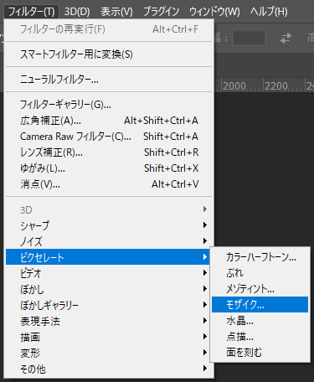Open 消点(V)... filter
The image size is (314, 382).
click(109, 184)
